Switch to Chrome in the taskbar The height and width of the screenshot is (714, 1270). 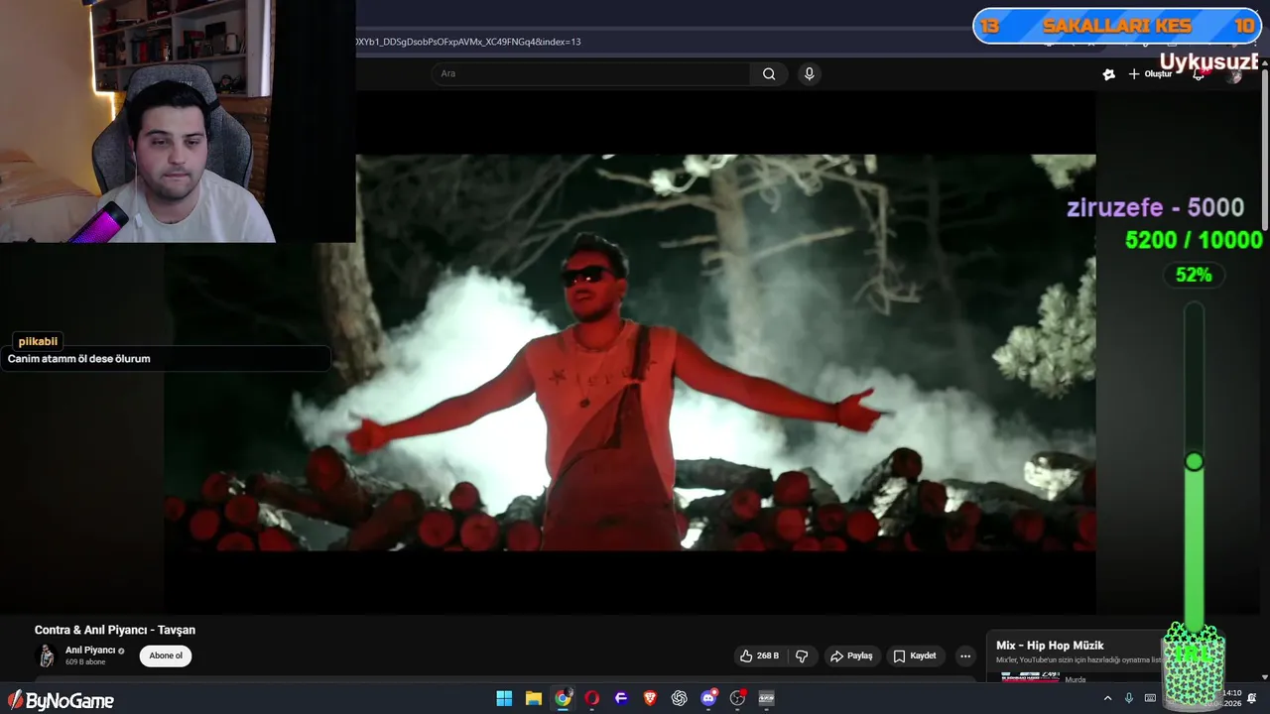point(563,698)
